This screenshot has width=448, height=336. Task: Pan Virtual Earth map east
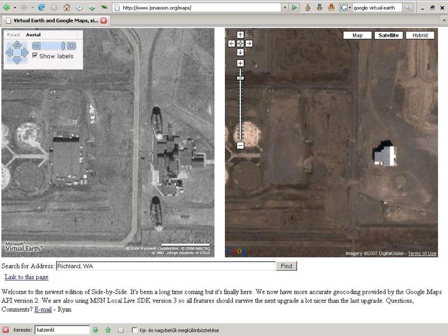click(x=25, y=53)
